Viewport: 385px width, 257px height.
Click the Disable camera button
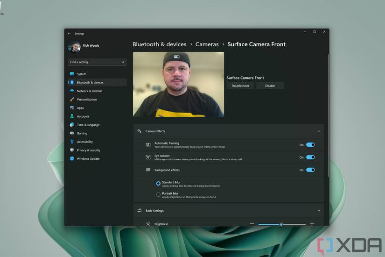270,86
